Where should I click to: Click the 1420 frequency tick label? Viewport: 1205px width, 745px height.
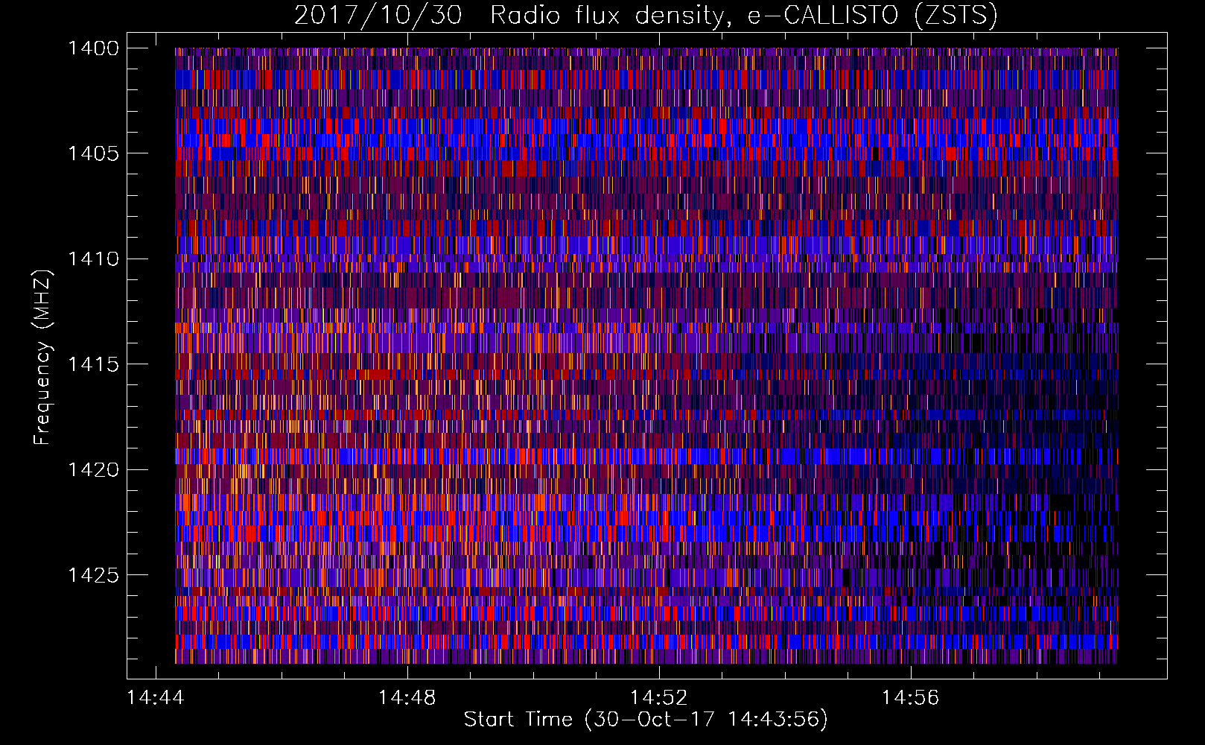click(x=93, y=469)
